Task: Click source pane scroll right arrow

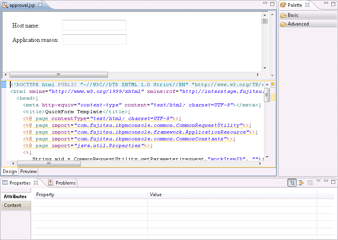Action: [260, 163]
